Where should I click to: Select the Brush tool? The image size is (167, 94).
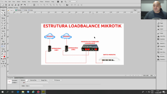tap(5, 23)
